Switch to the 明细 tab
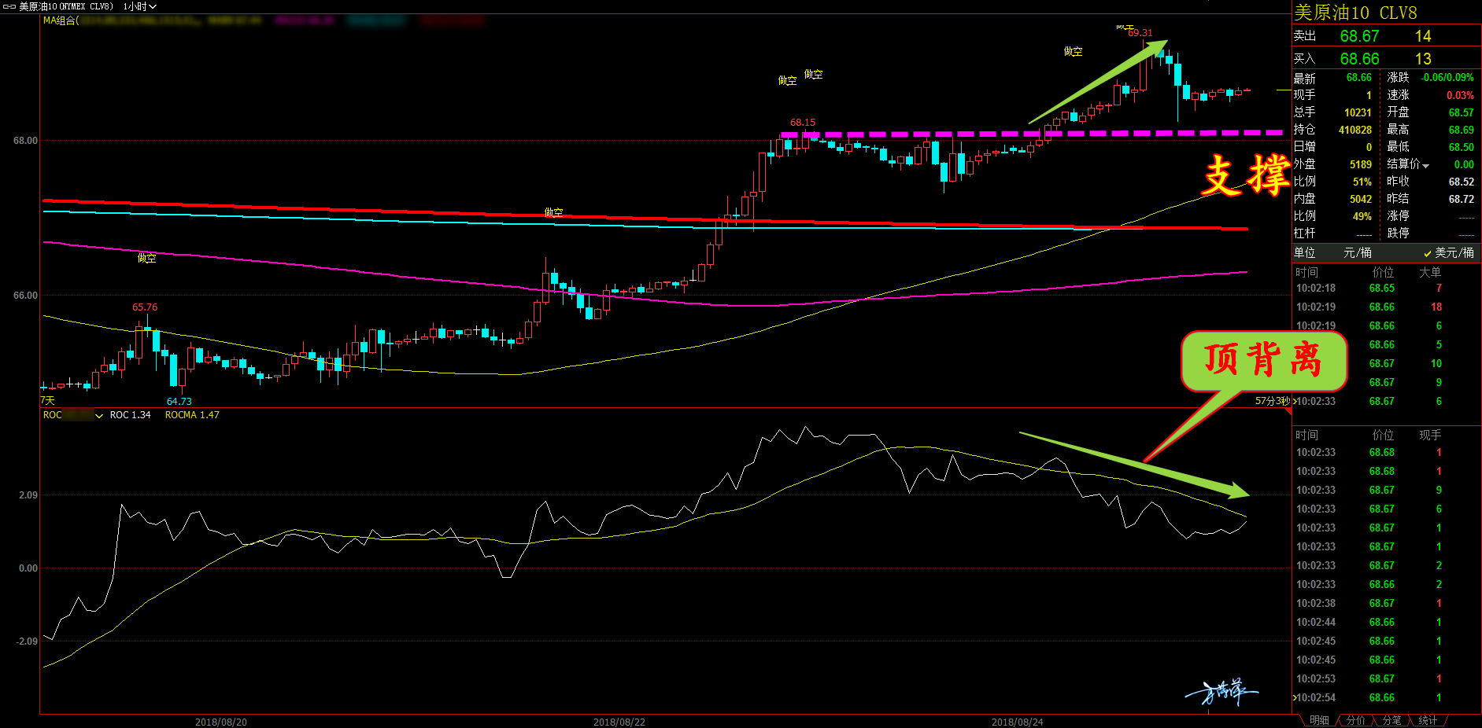The image size is (1482, 728). [1319, 720]
